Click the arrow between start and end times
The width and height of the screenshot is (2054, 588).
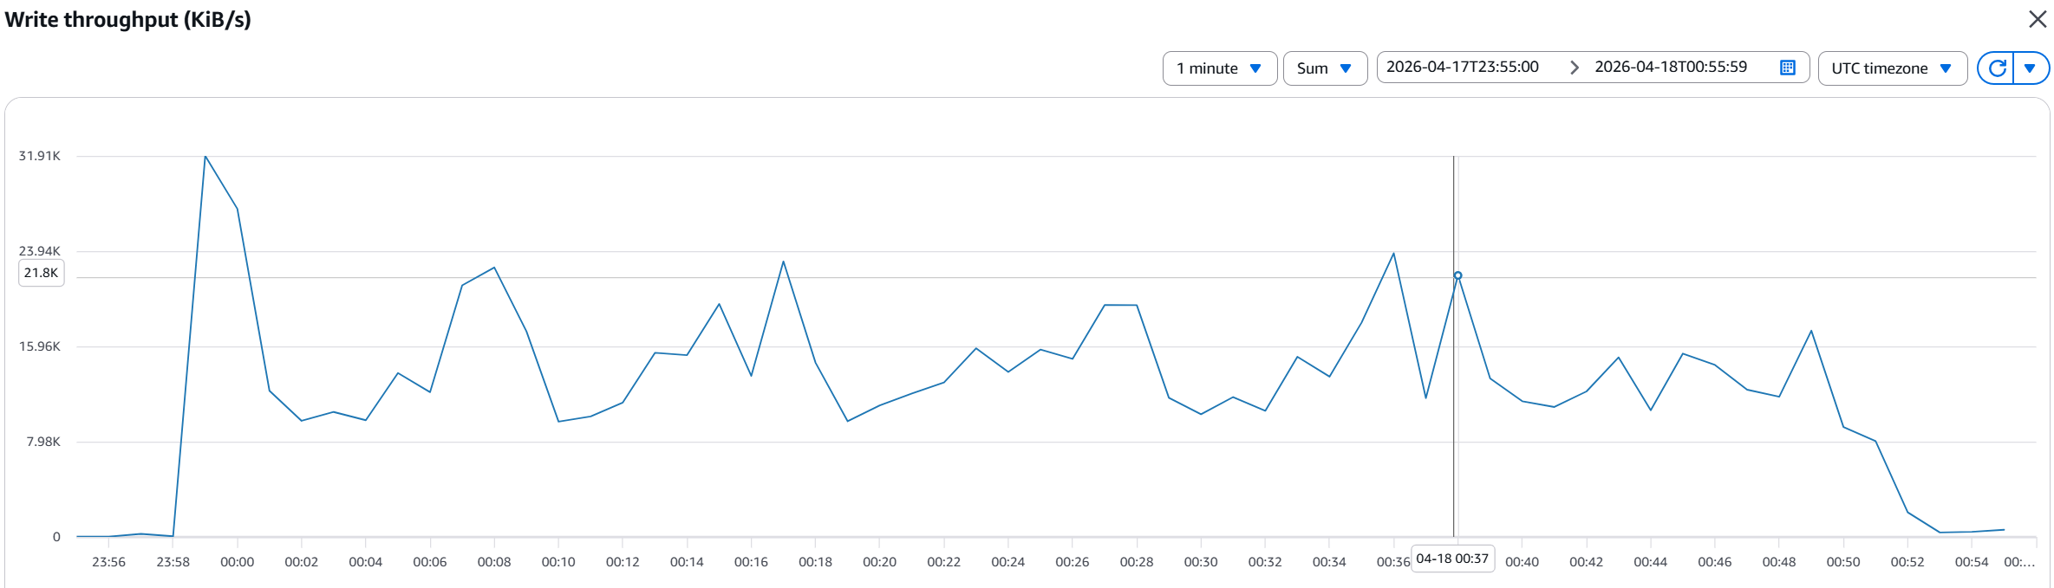(x=1574, y=68)
